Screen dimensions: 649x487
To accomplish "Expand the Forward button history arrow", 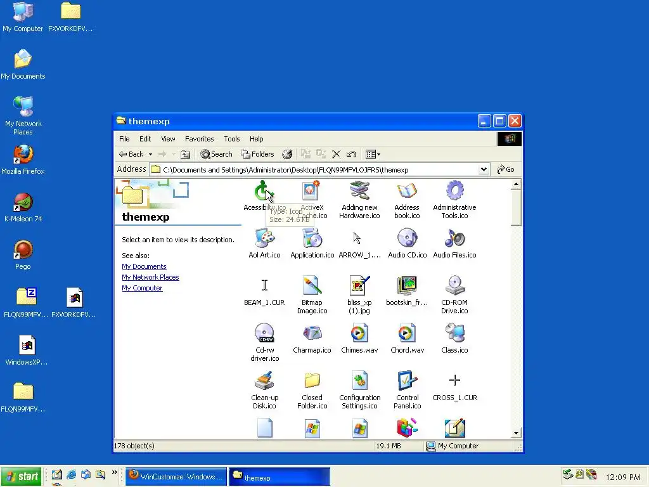I will (x=174, y=155).
